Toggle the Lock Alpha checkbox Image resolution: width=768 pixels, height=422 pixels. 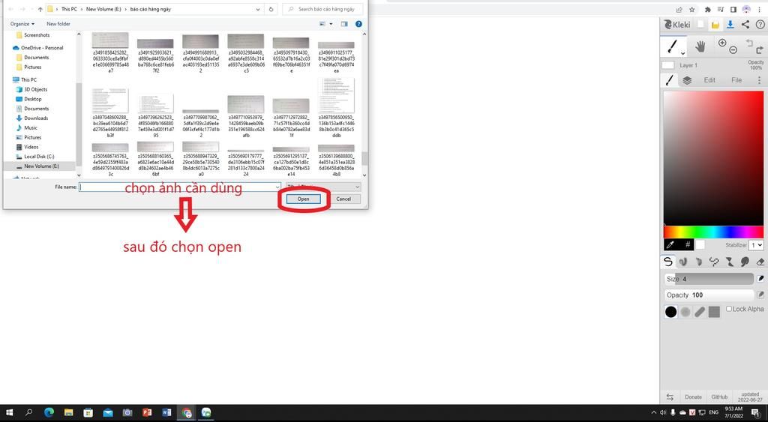729,309
